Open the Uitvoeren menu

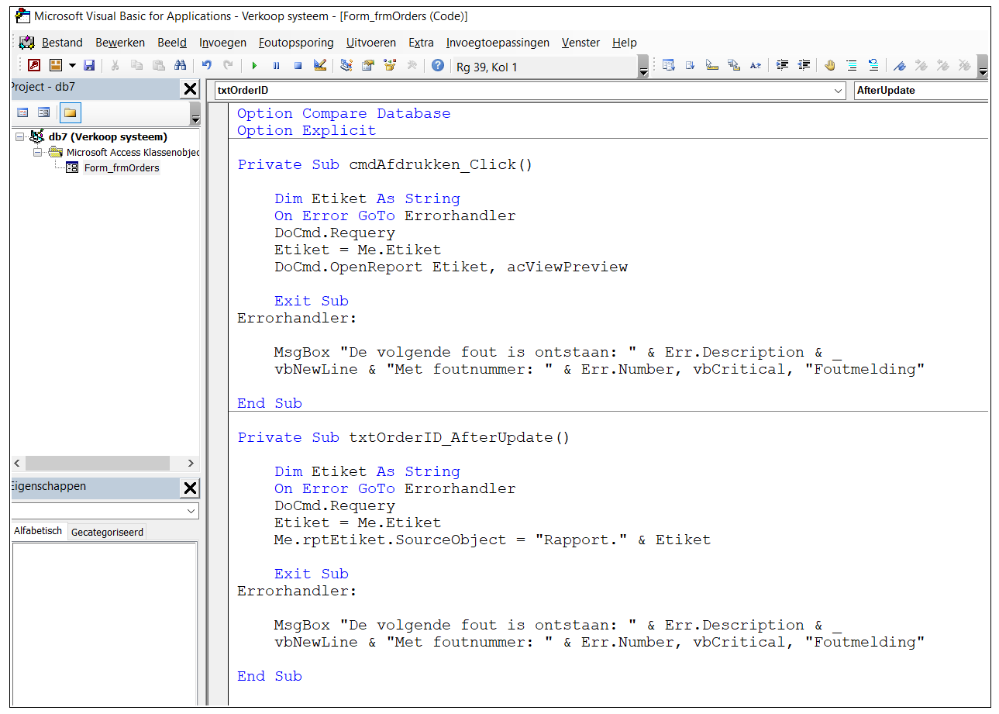point(371,43)
